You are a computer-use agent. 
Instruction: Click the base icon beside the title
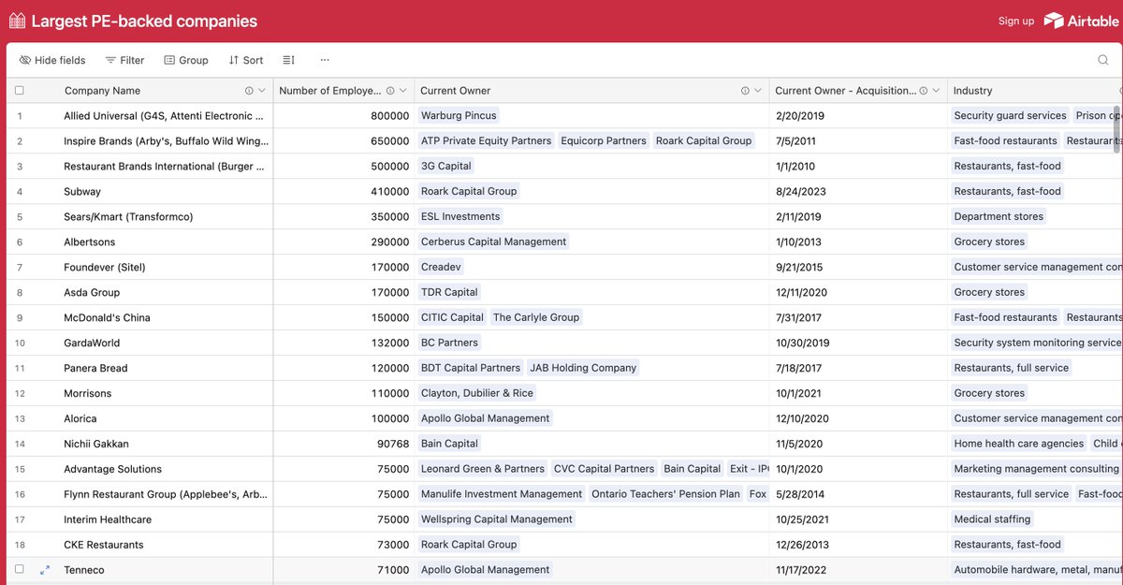(x=17, y=21)
